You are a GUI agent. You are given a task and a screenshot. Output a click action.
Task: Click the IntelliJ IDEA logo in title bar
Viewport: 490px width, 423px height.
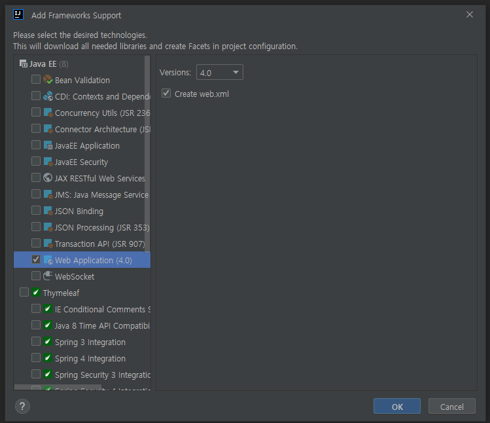coord(18,14)
